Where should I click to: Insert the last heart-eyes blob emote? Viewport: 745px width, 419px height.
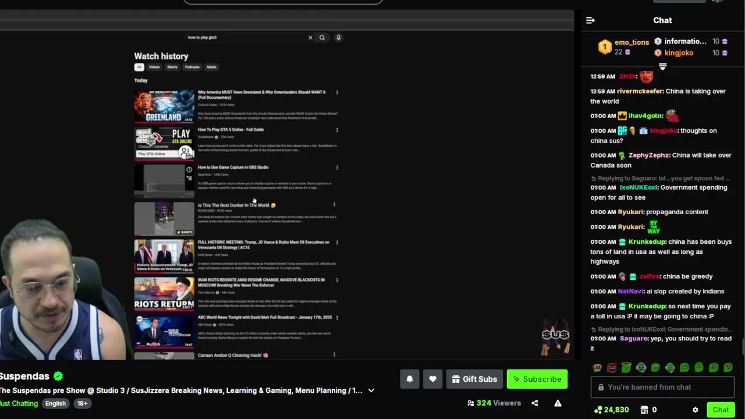[x=728, y=367]
